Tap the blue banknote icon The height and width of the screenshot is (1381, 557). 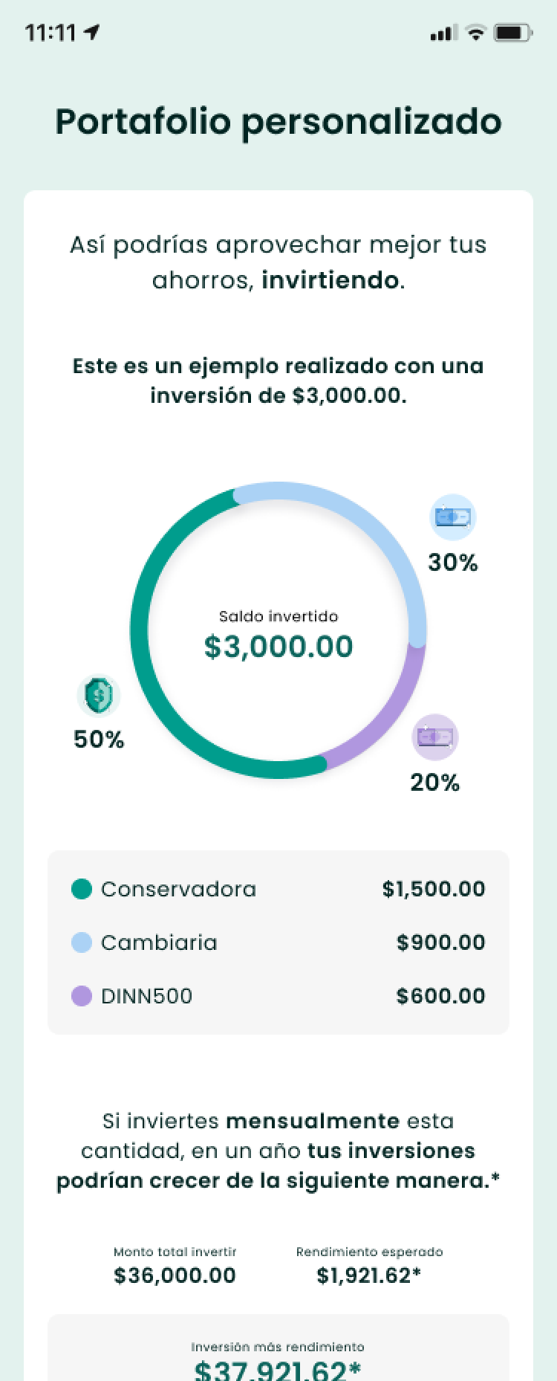(452, 517)
